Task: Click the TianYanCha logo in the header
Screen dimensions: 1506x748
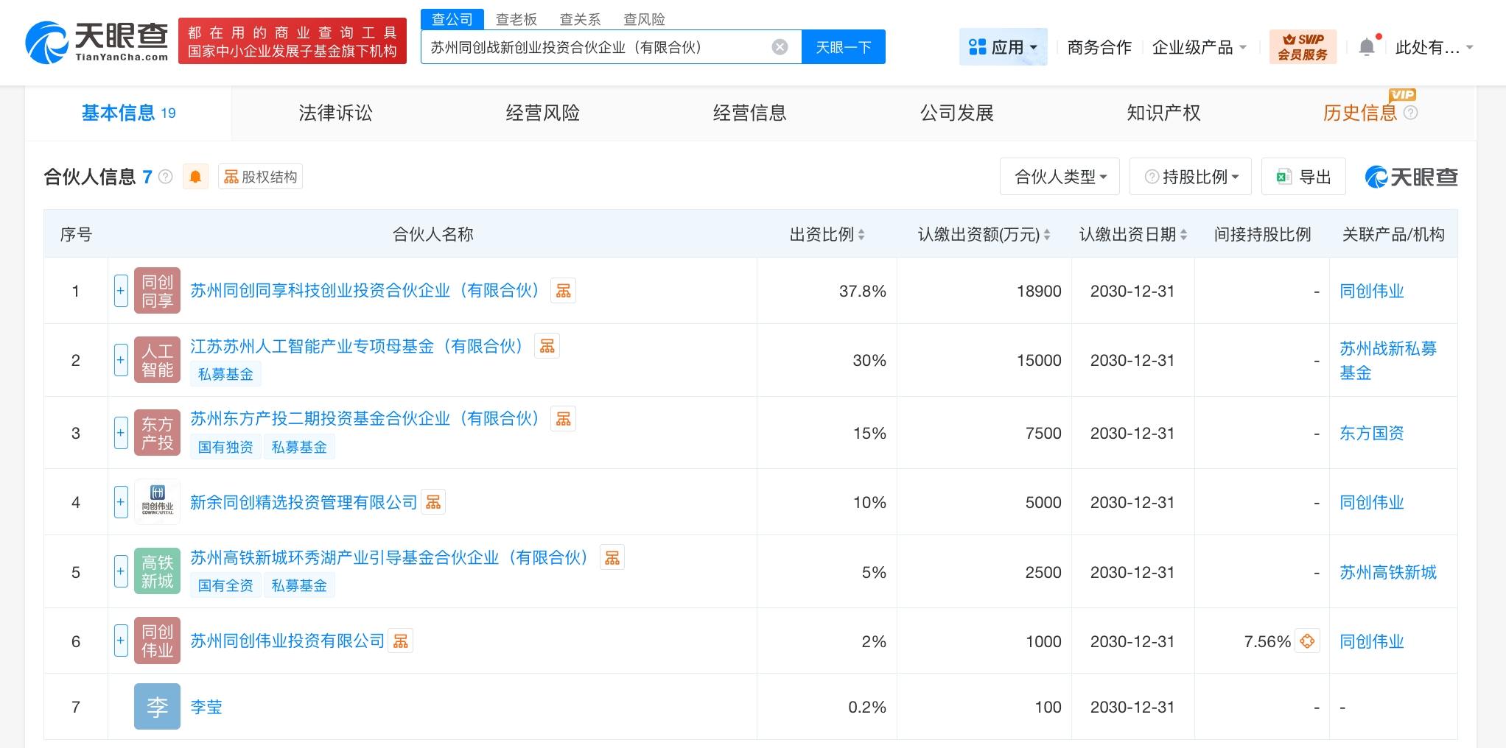Action: pos(97,41)
